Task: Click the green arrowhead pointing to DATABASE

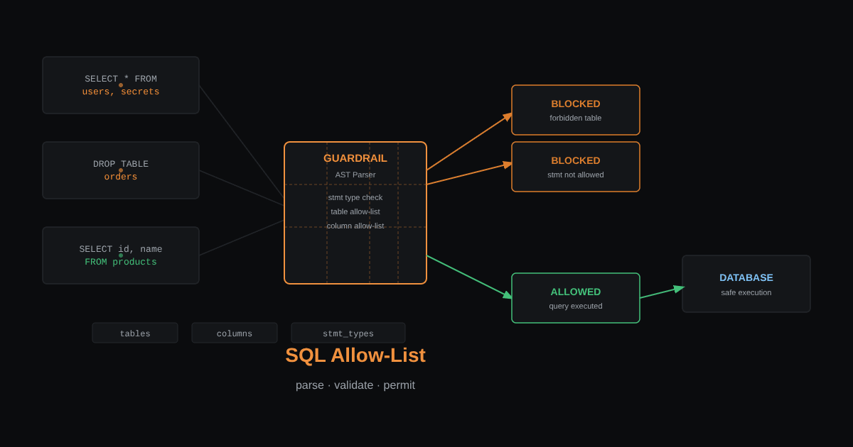Action: [x=679, y=289]
